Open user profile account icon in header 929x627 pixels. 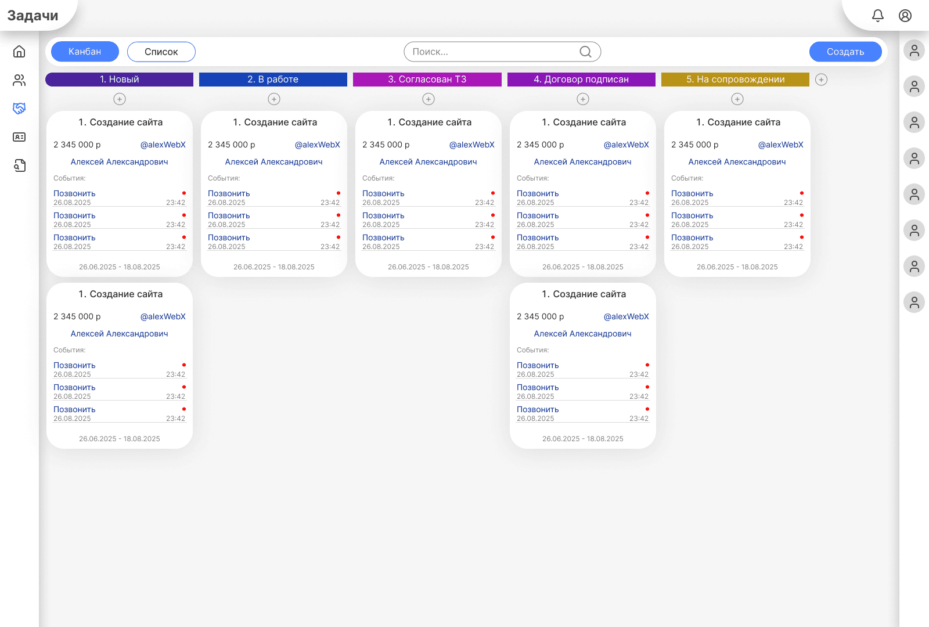tap(905, 16)
